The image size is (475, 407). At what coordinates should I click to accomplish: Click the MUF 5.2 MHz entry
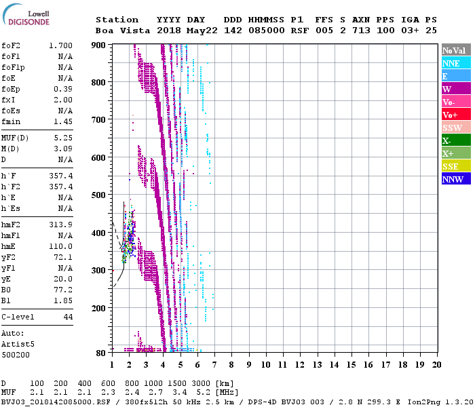pos(204,392)
